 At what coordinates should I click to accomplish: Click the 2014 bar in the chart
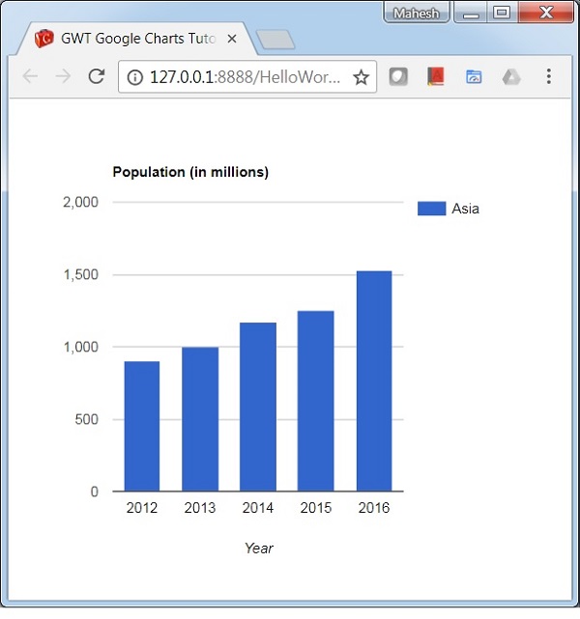[258, 407]
